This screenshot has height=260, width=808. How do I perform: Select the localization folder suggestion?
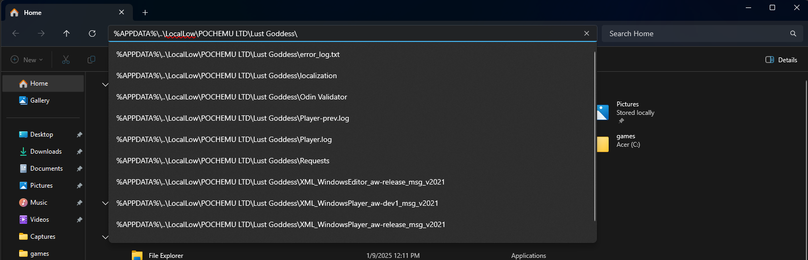[351, 76]
